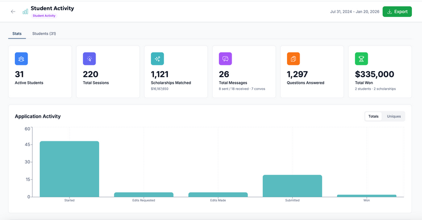Click the purple Student Activity badge

[x=44, y=16]
